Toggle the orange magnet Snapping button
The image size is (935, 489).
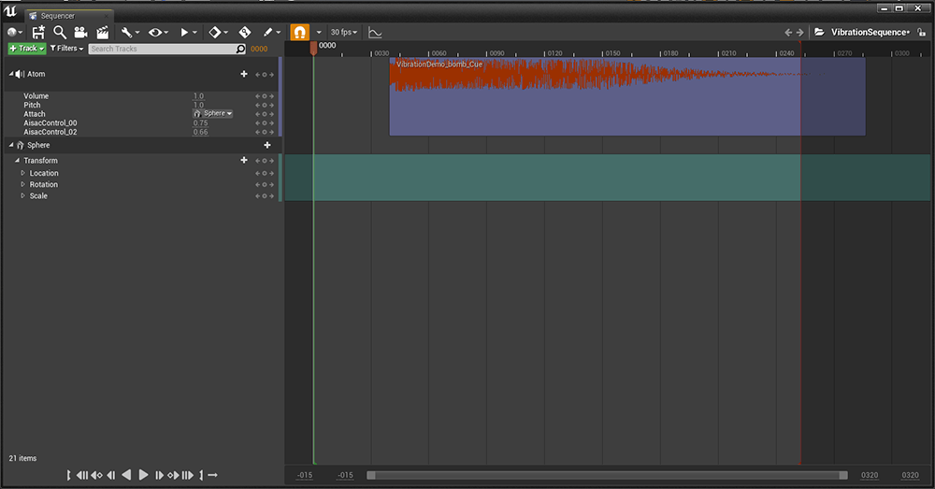pyautogui.click(x=299, y=32)
